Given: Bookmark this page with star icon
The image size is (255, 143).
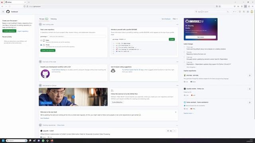Looking at the screenshot, I should click(x=220, y=6).
